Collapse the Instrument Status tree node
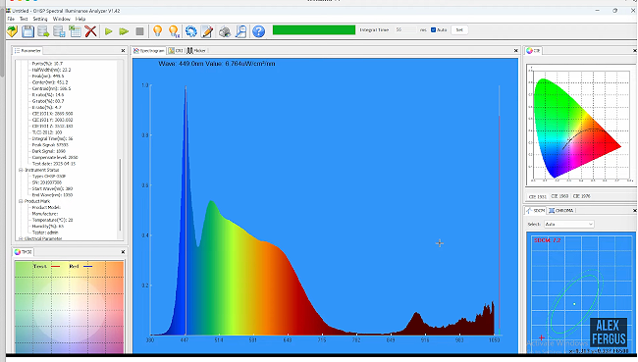The width and height of the screenshot is (638, 362). coord(21,170)
